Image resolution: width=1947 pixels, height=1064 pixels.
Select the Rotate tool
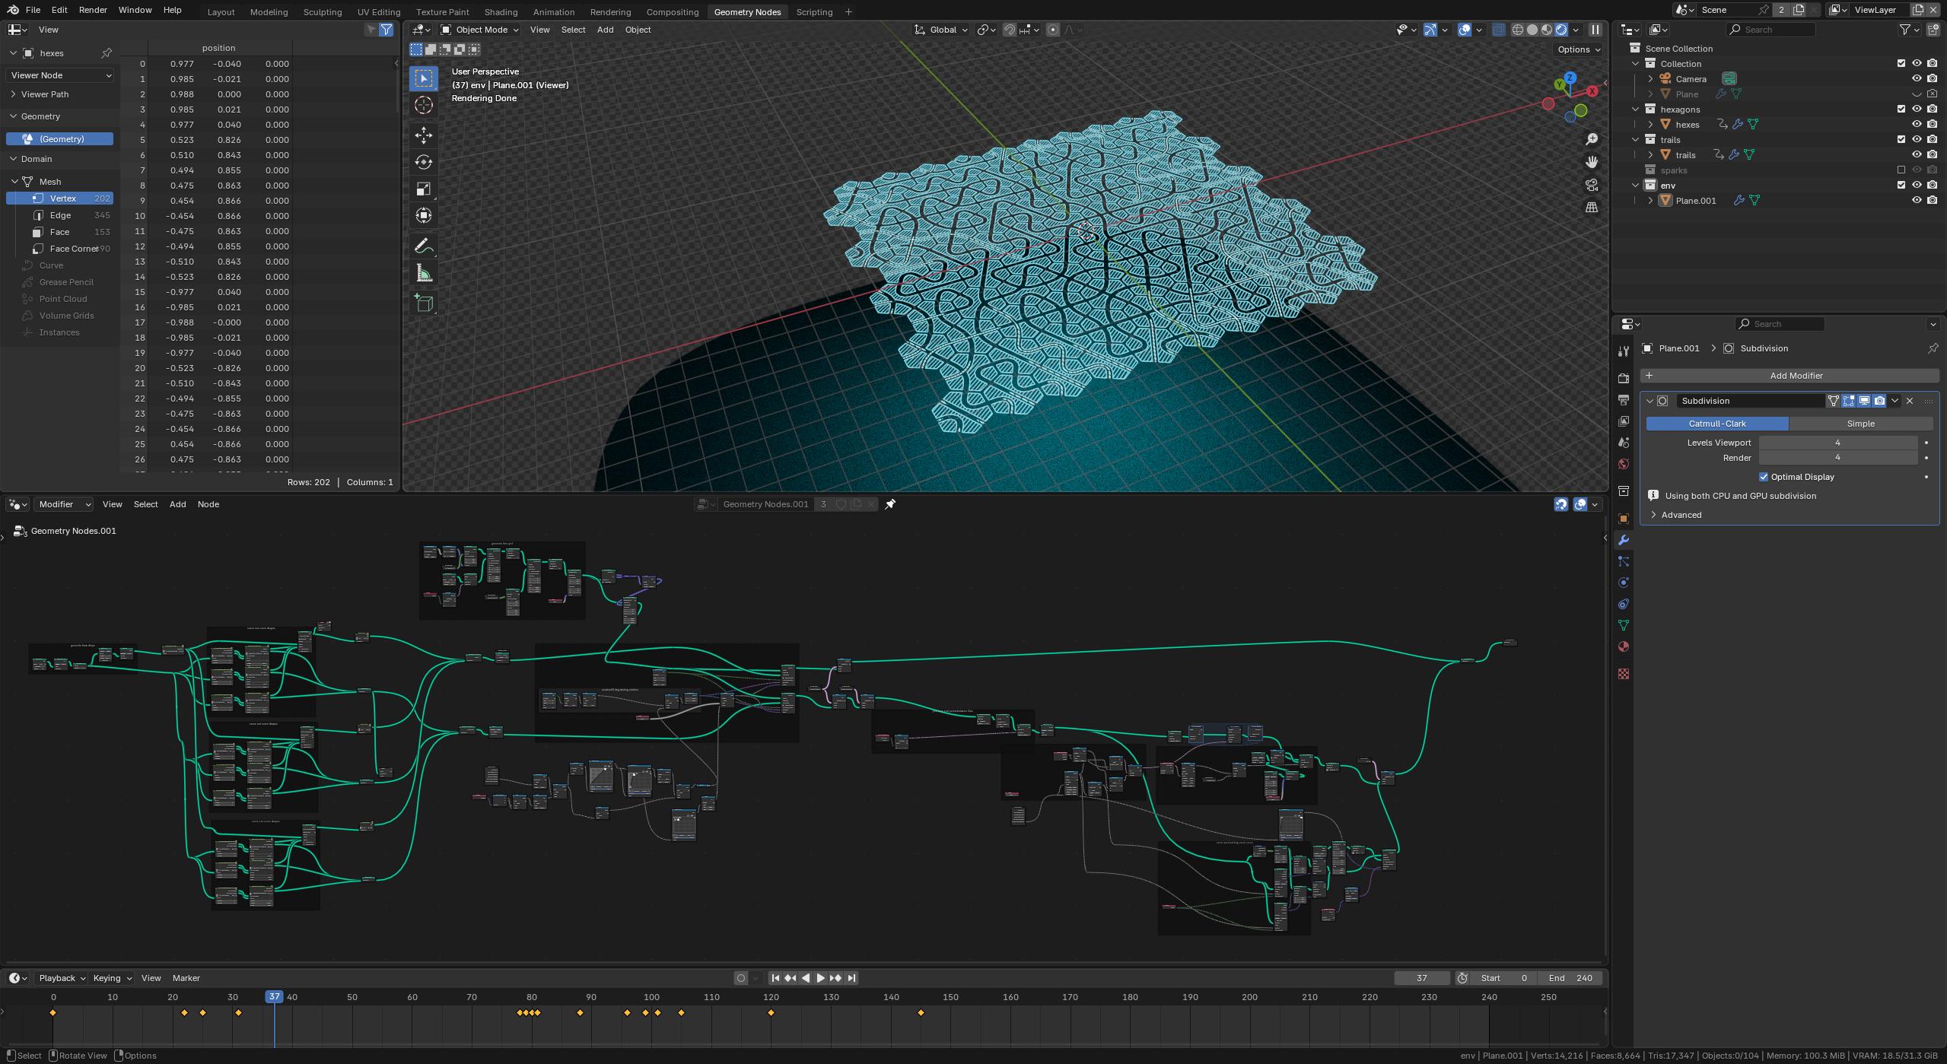[x=424, y=162]
